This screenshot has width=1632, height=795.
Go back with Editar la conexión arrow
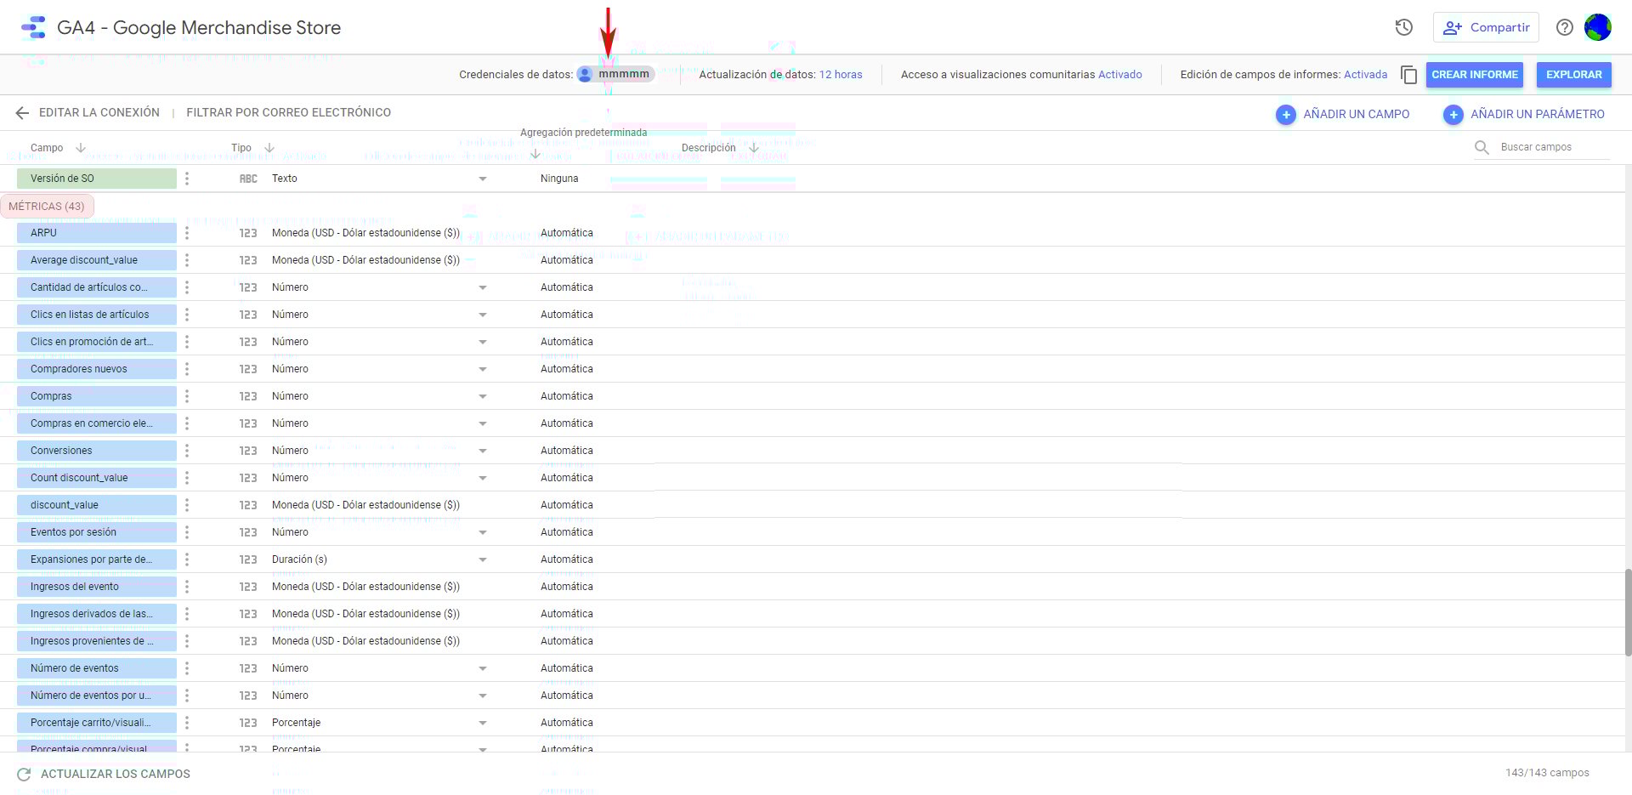click(23, 112)
